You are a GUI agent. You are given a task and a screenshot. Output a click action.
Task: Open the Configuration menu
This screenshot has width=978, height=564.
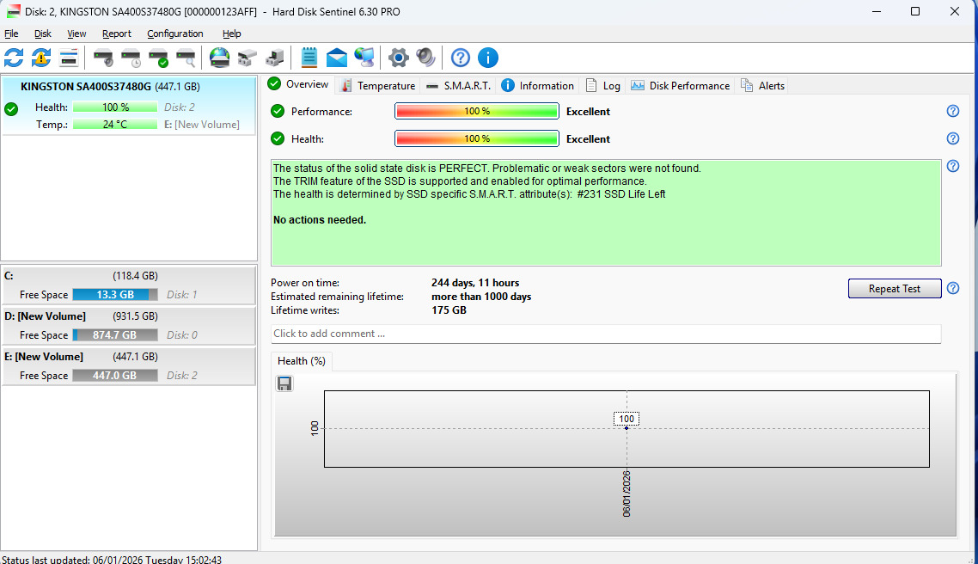[x=175, y=34]
